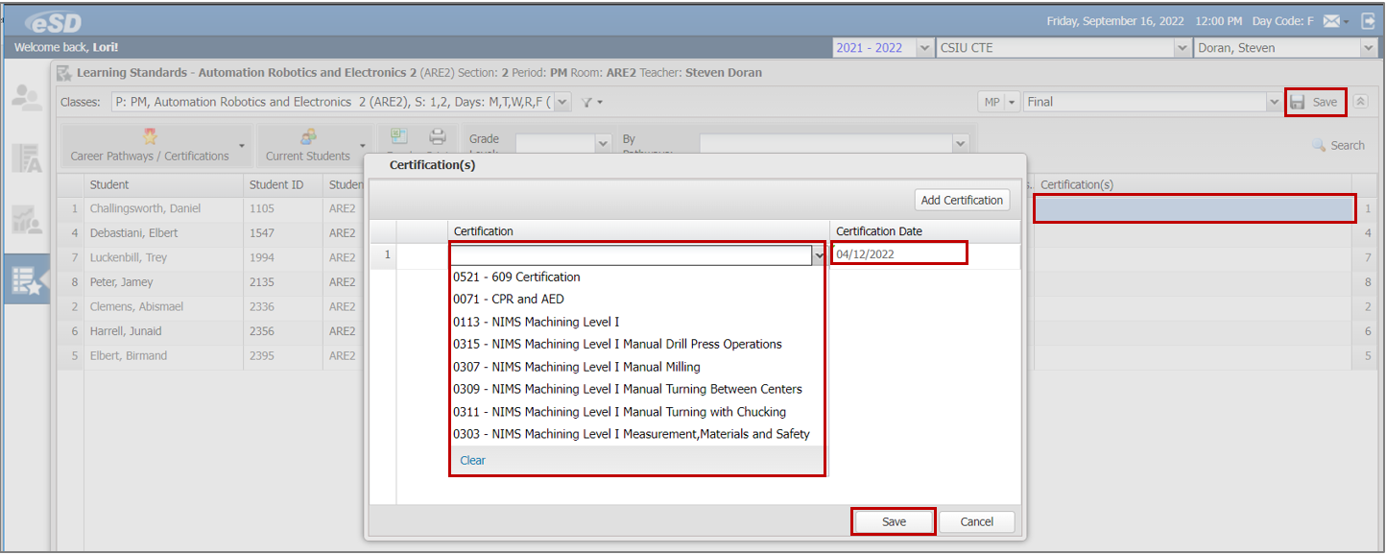
Task: Select 0303 Measurement, Materials and Safety option
Action: 637,434
